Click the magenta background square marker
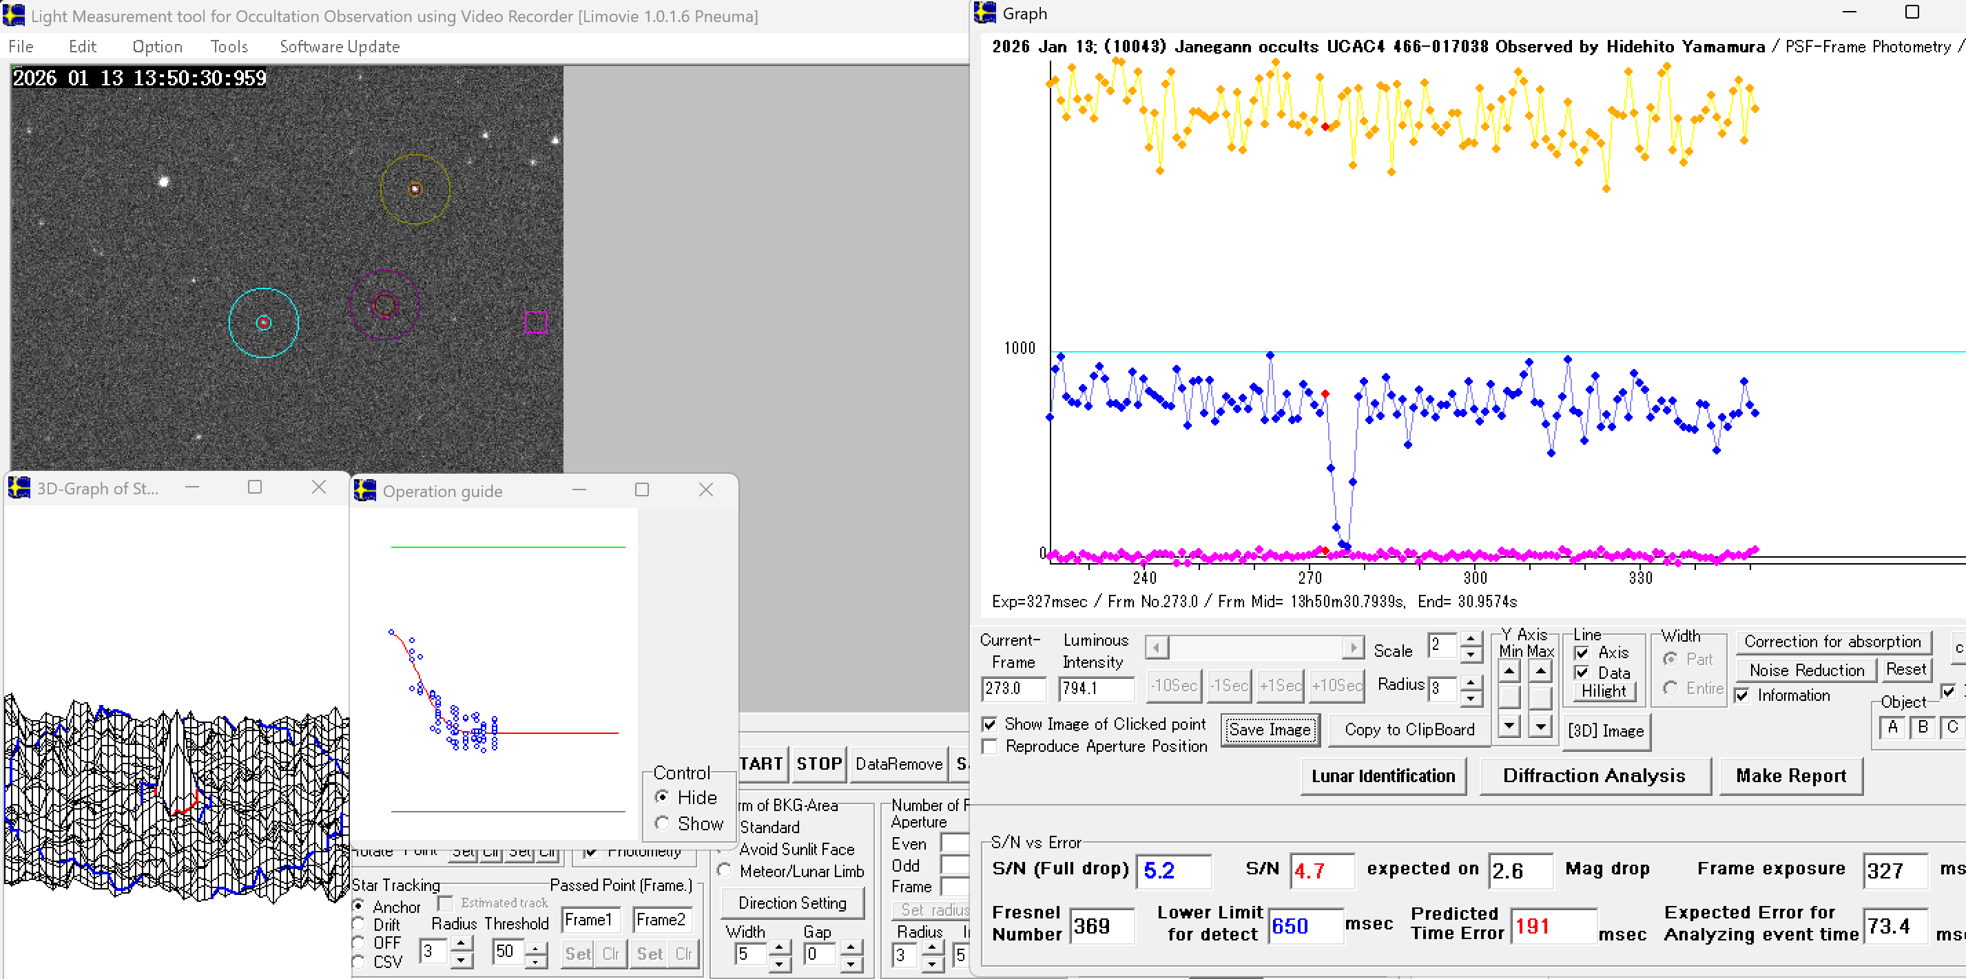 pyautogui.click(x=536, y=322)
